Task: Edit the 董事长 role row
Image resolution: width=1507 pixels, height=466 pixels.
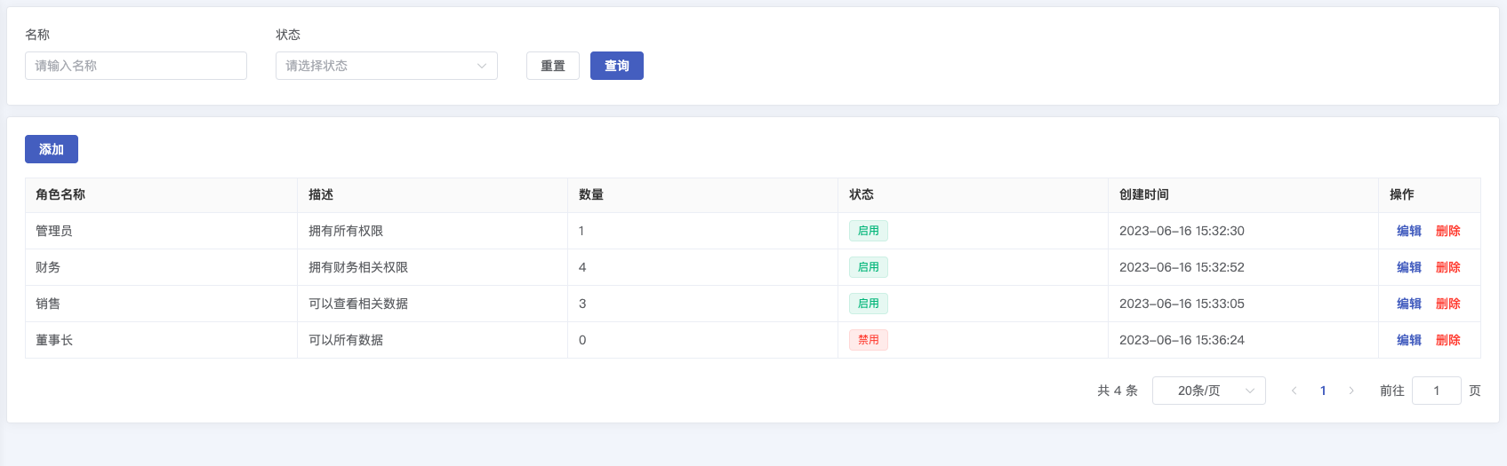Action: click(x=1408, y=340)
